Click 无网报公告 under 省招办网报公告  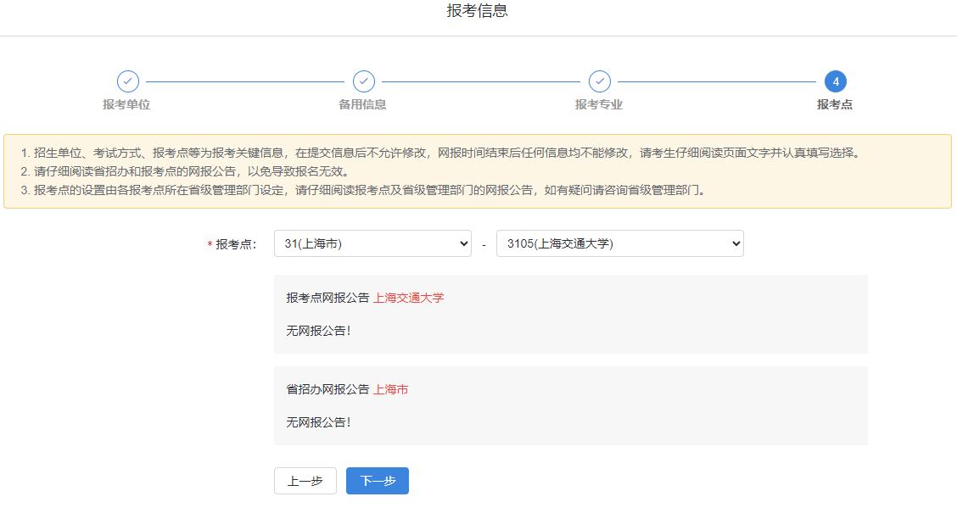click(319, 422)
